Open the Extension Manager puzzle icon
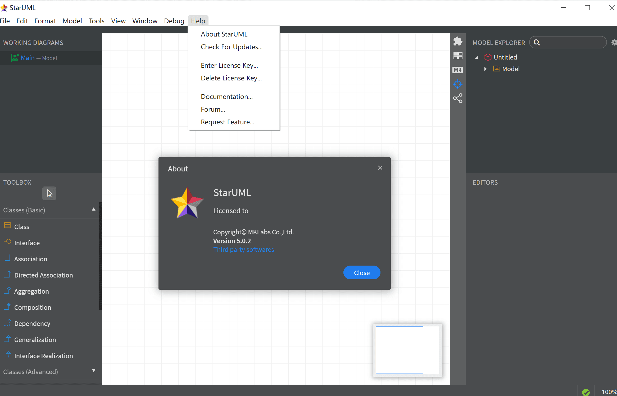 point(458,41)
